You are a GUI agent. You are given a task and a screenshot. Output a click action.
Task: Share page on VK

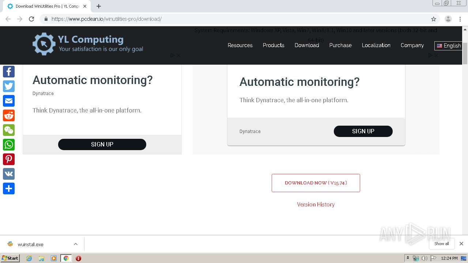(x=9, y=174)
